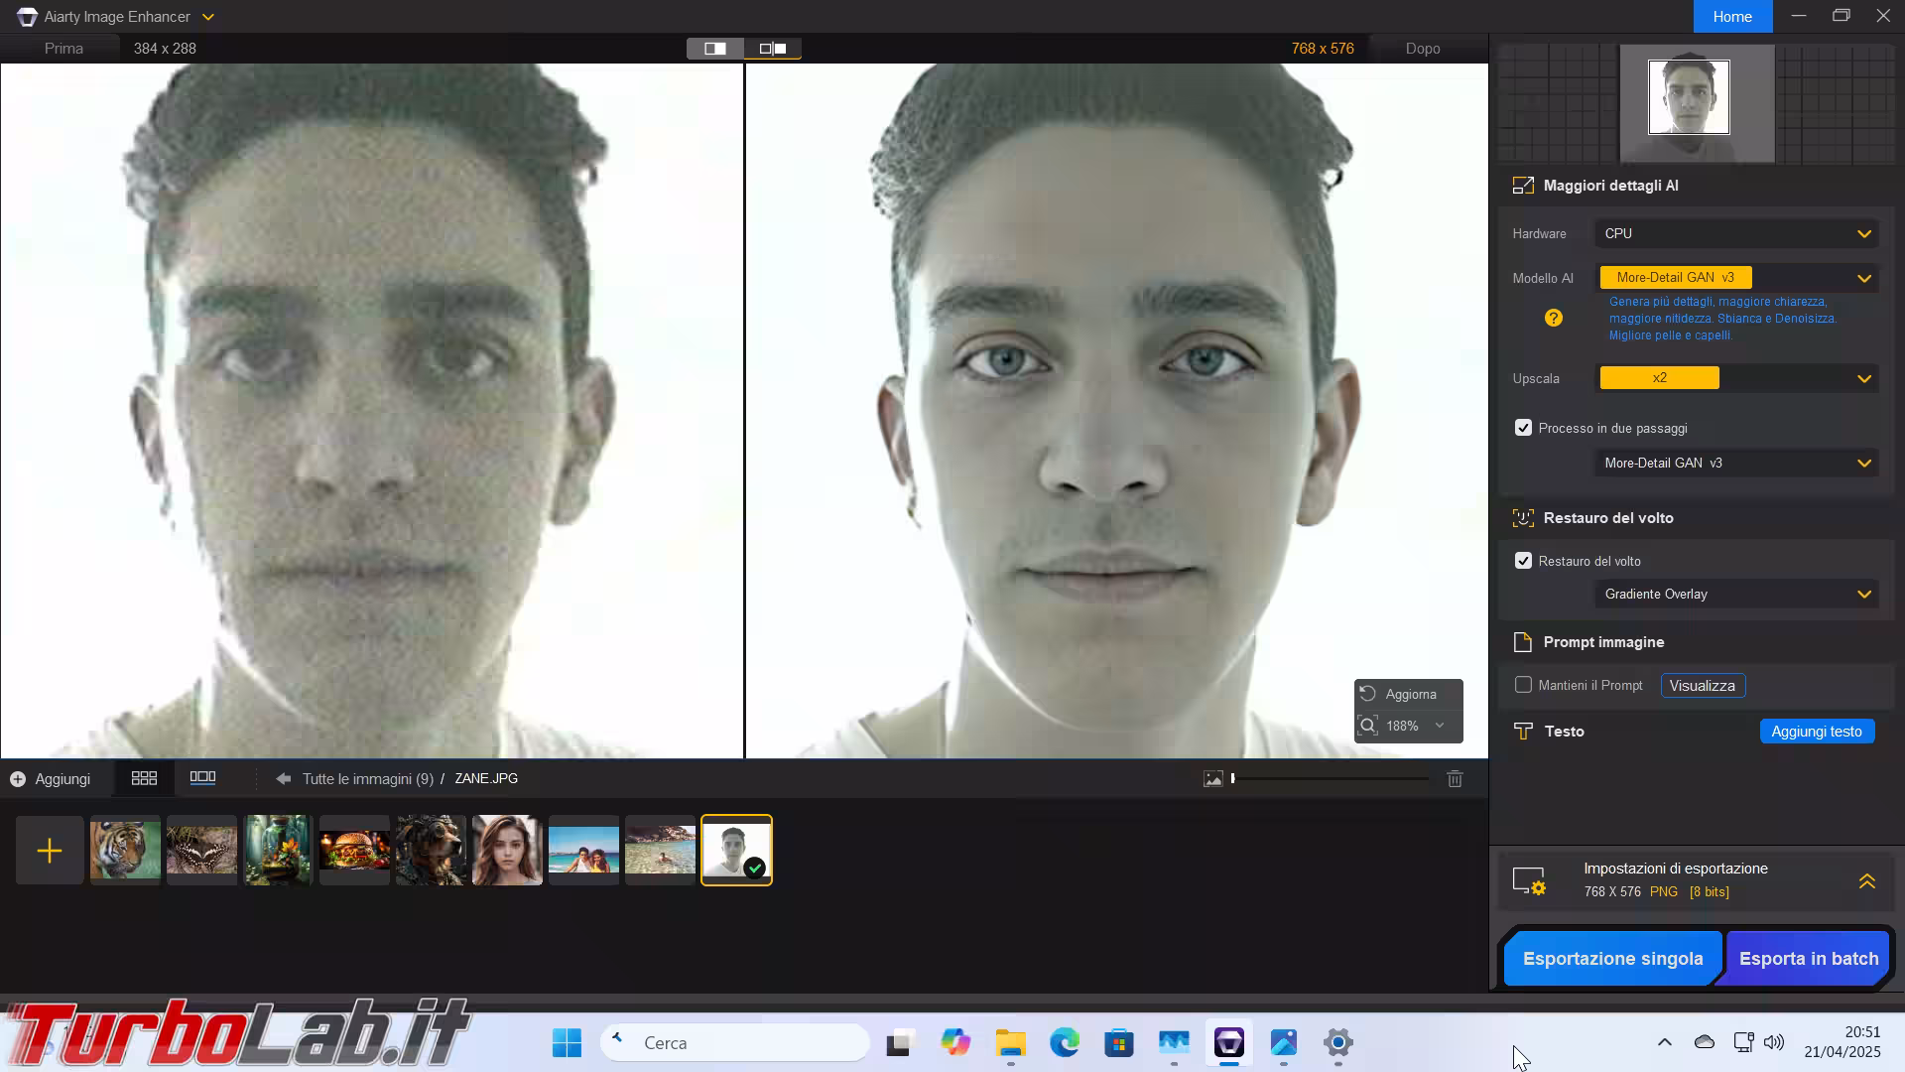
Task: Disable Processo in due passaggi checkbox
Action: click(x=1523, y=428)
